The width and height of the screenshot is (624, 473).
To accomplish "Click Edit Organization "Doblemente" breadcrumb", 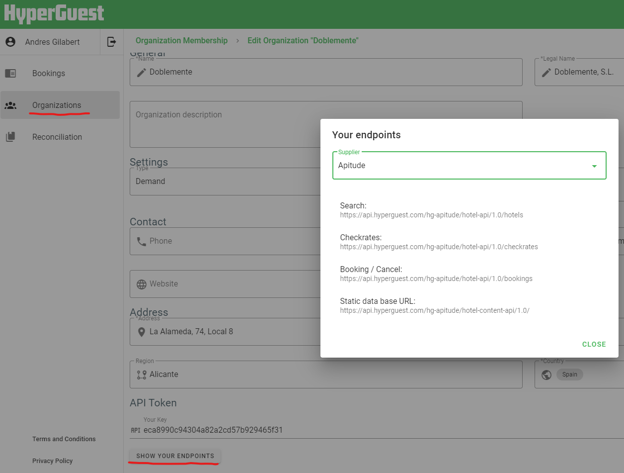I will [x=303, y=41].
